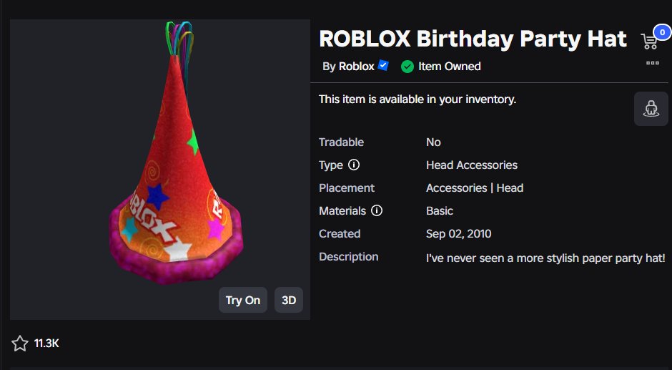This screenshot has height=370, width=672.
Task: Open the shopping cart icon
Action: 649,42
